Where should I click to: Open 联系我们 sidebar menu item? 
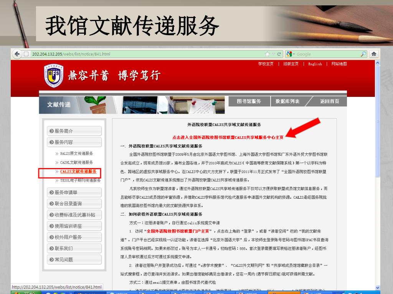74,248
